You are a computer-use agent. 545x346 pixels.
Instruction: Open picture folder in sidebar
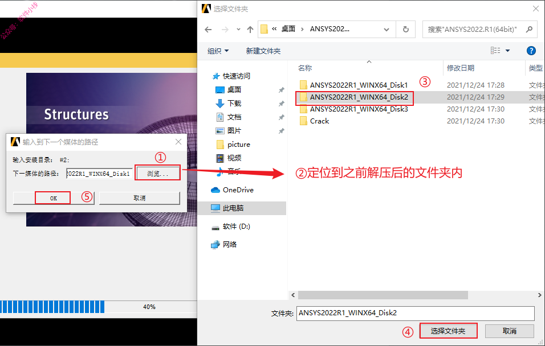[x=238, y=145]
